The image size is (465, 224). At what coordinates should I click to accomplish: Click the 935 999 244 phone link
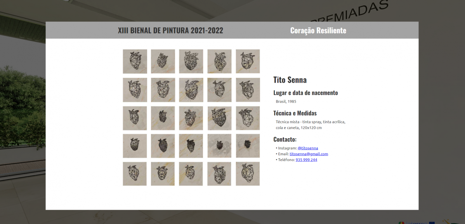click(x=306, y=160)
